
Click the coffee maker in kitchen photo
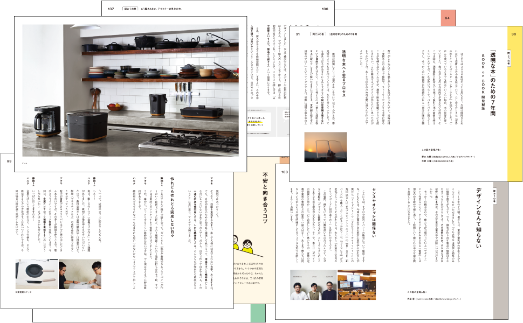point(47,121)
